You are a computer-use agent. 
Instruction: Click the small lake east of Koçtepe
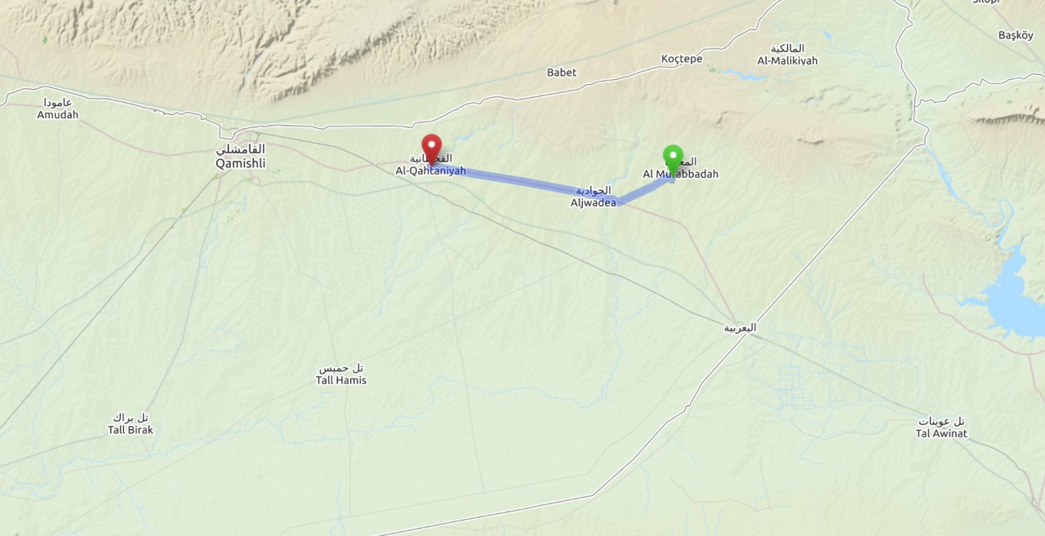point(745,76)
